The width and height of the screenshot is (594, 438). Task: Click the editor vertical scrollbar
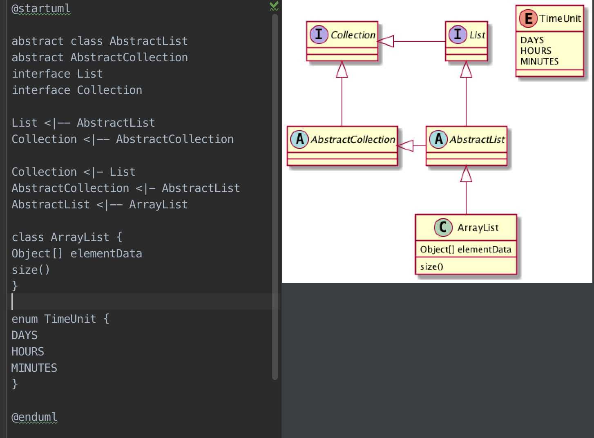click(275, 197)
